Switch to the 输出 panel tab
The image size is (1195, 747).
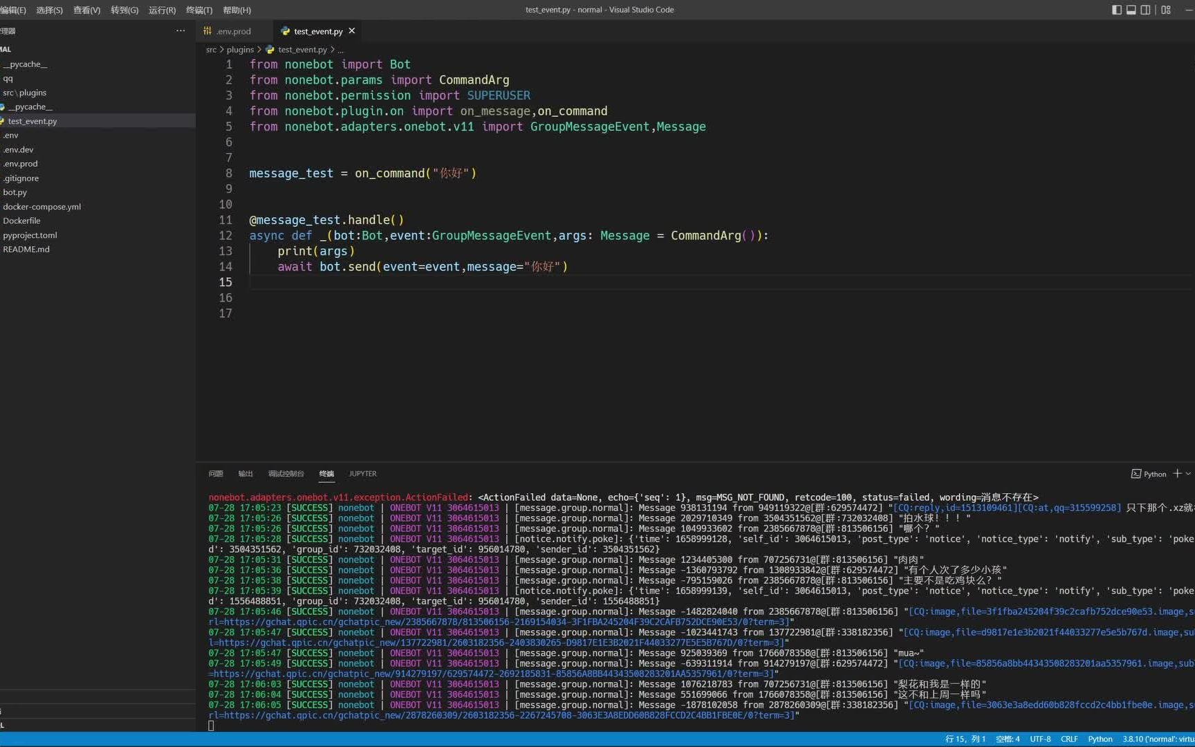(x=246, y=474)
